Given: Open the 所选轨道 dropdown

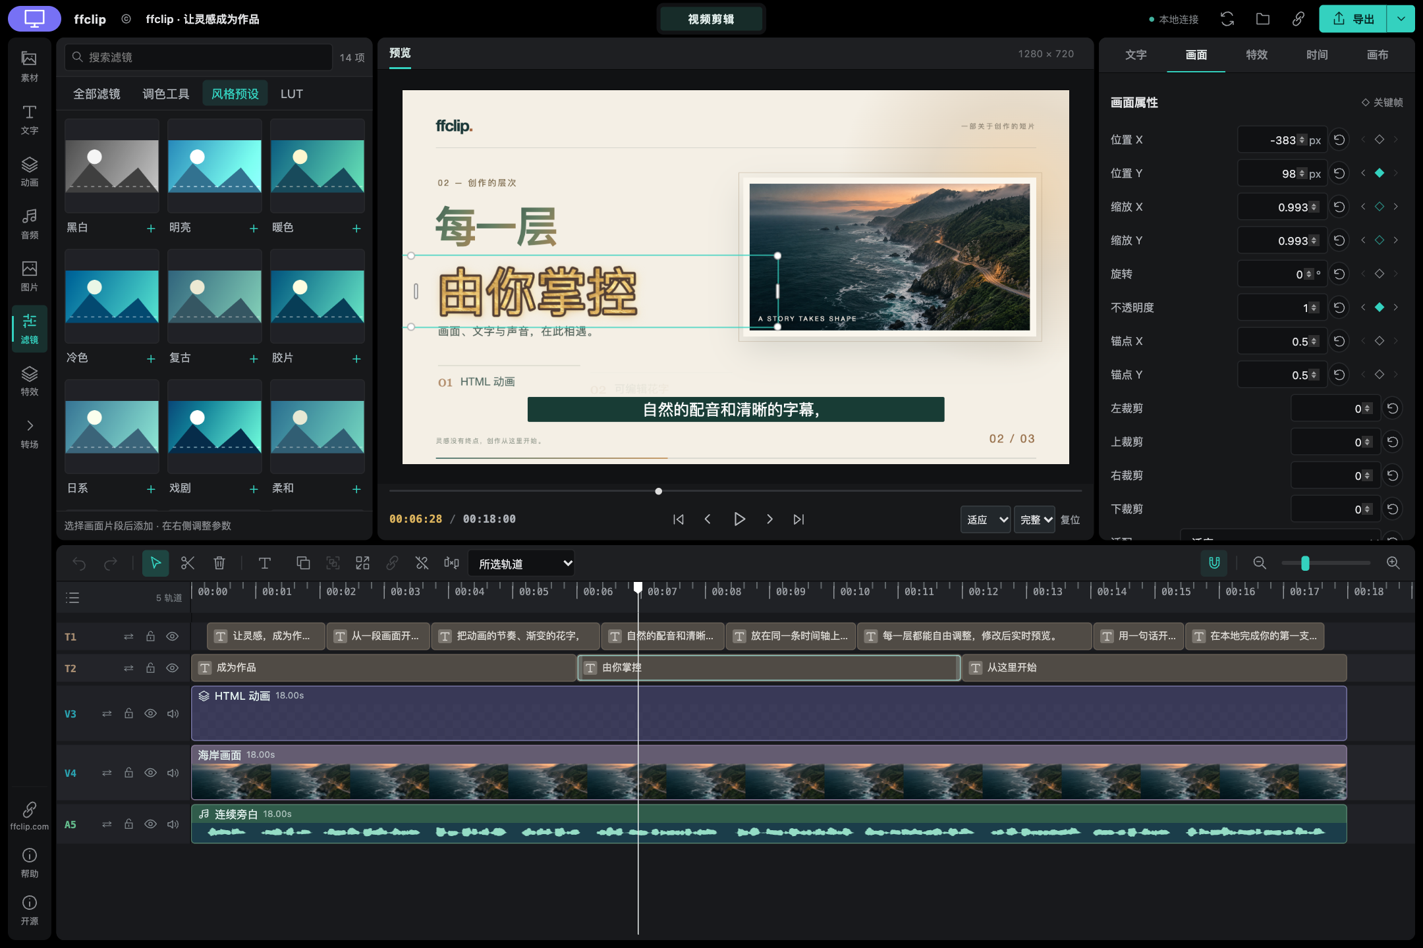Looking at the screenshot, I should (521, 564).
